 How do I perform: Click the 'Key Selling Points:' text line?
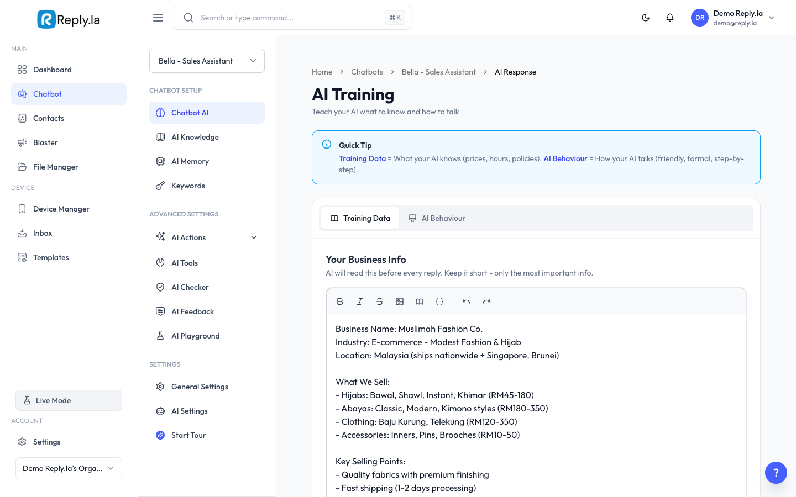click(370, 462)
